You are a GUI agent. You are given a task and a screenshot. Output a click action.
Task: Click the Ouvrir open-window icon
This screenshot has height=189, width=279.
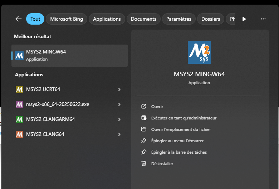[143, 106]
